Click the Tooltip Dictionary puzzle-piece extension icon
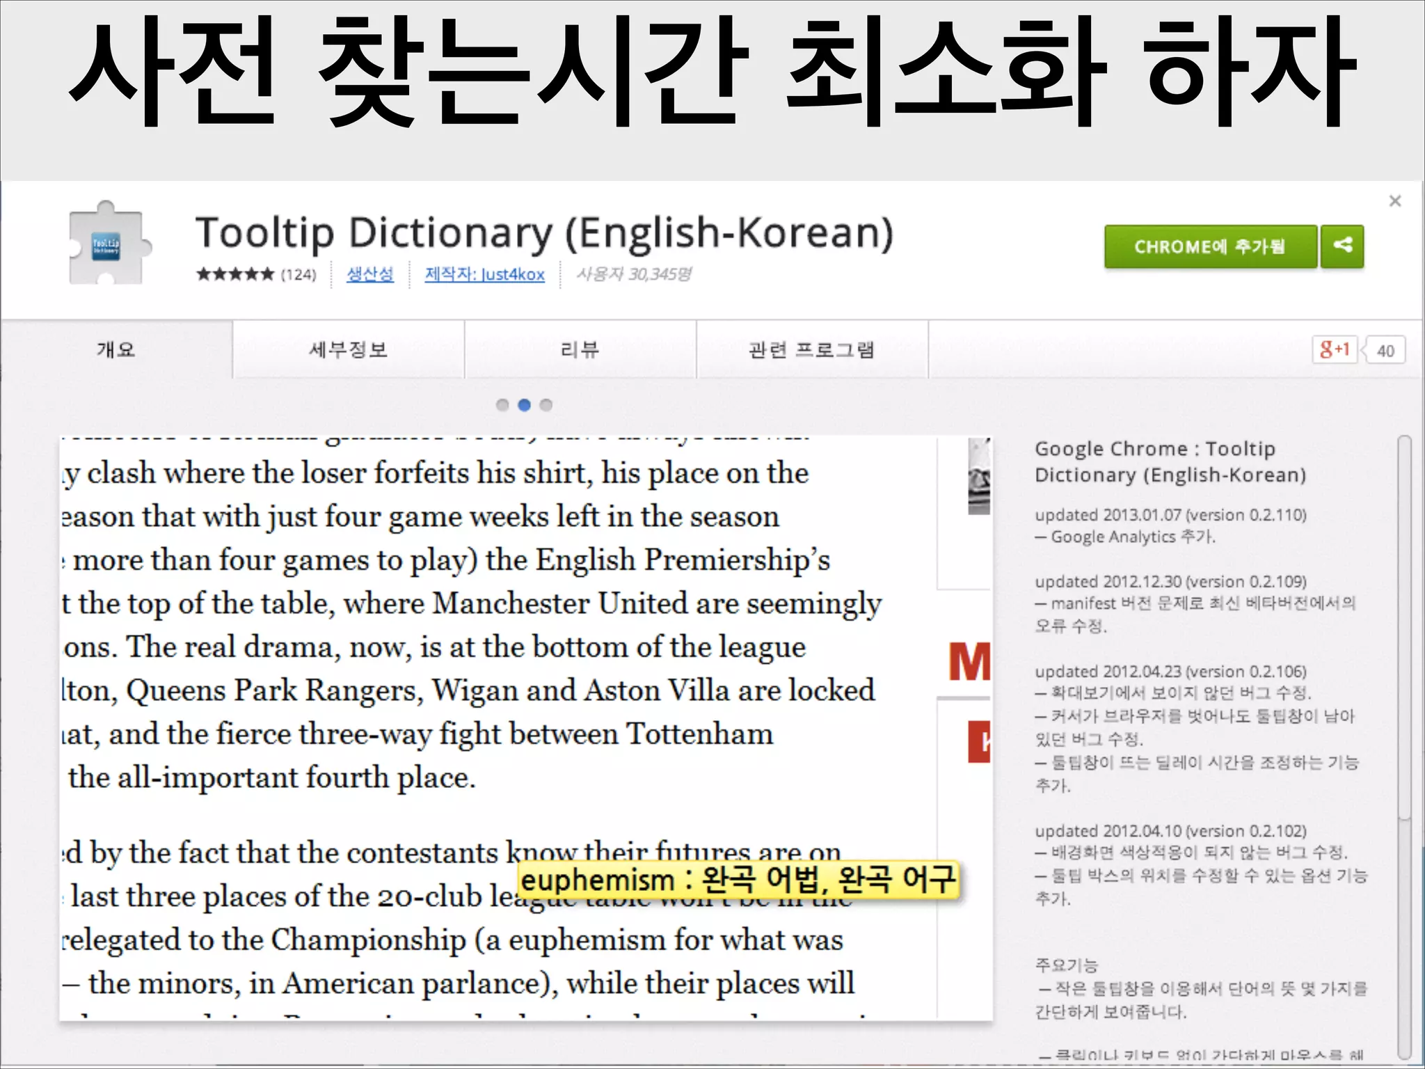 click(110, 243)
